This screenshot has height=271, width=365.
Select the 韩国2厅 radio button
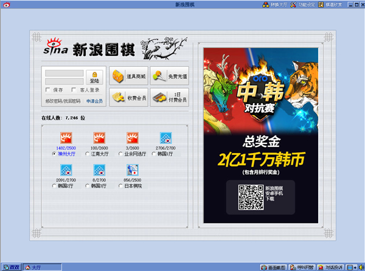click(54, 186)
